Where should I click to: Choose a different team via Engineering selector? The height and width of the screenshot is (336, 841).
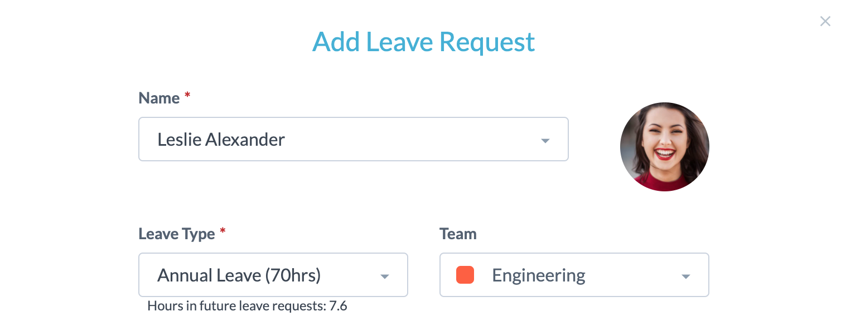coord(574,275)
